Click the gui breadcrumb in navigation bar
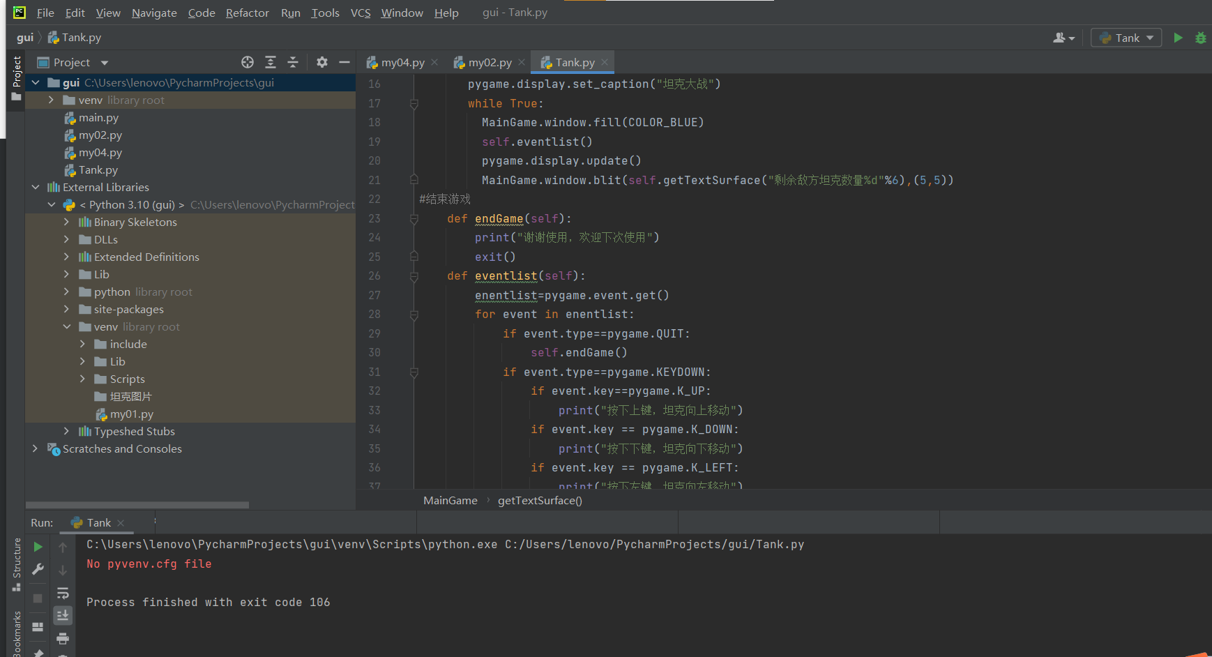The width and height of the screenshot is (1212, 657). 25,38
